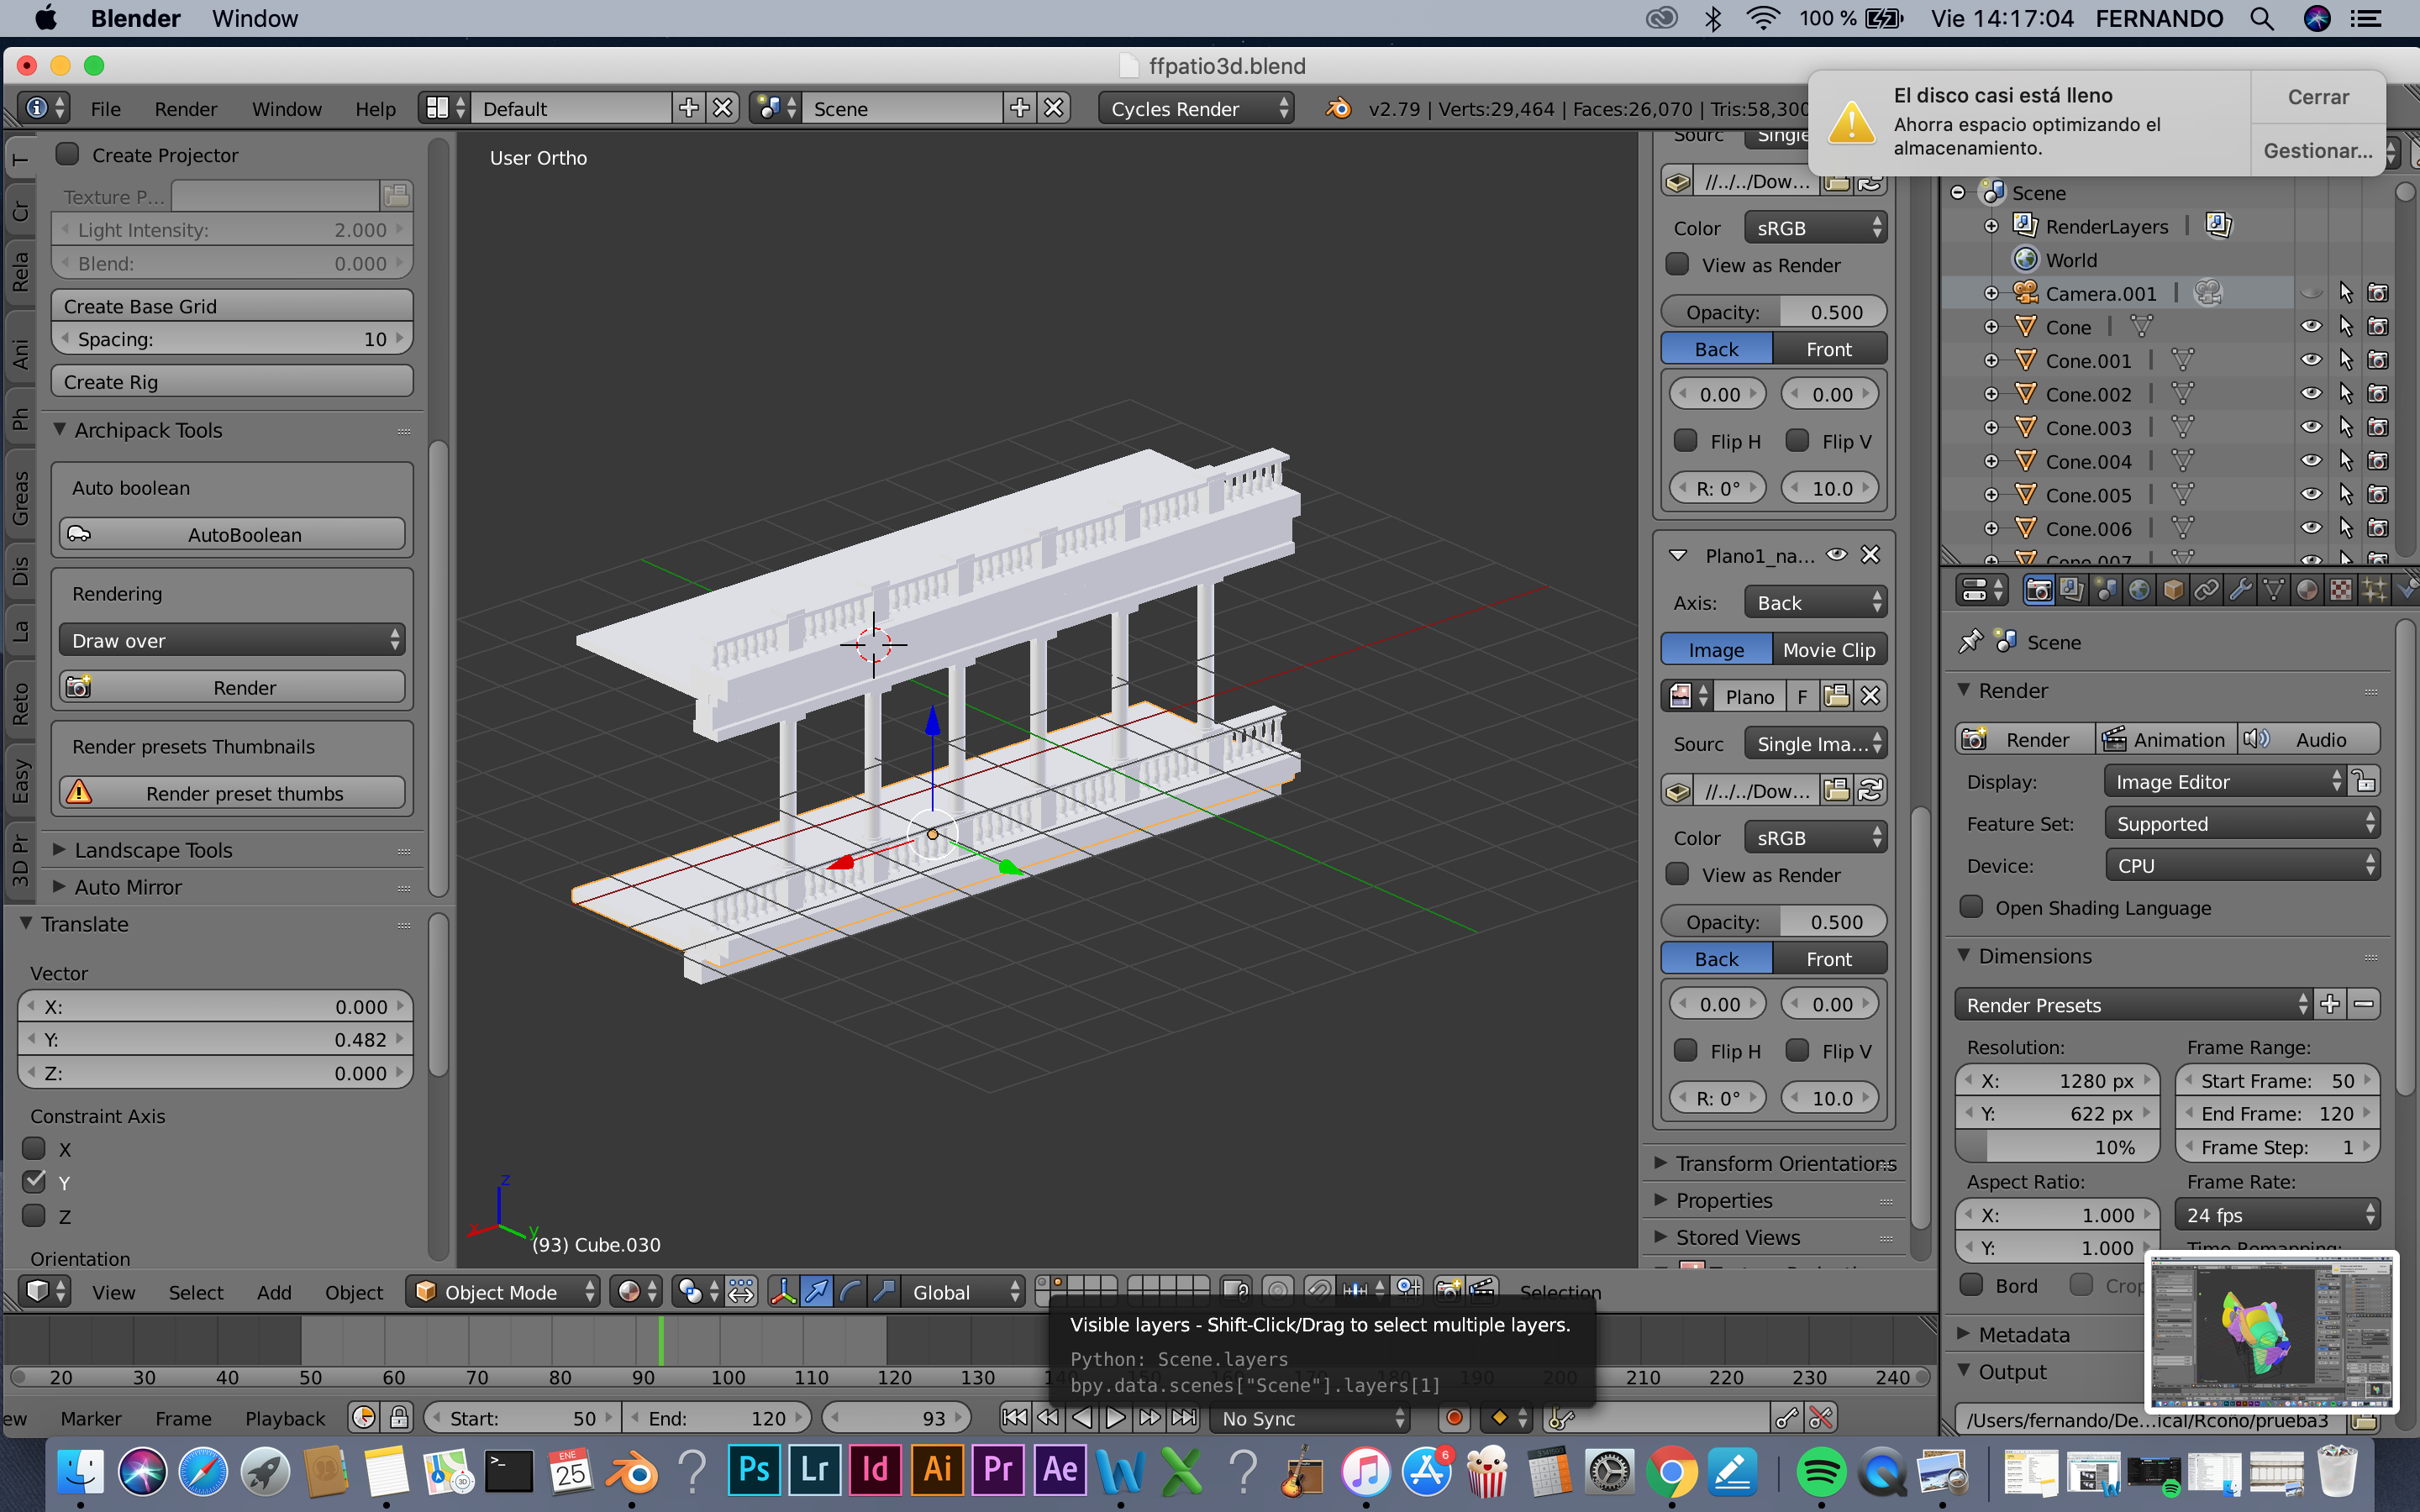This screenshot has width=2420, height=1512.
Task: Open the Cycles Render engine dropdown
Action: click(1197, 108)
